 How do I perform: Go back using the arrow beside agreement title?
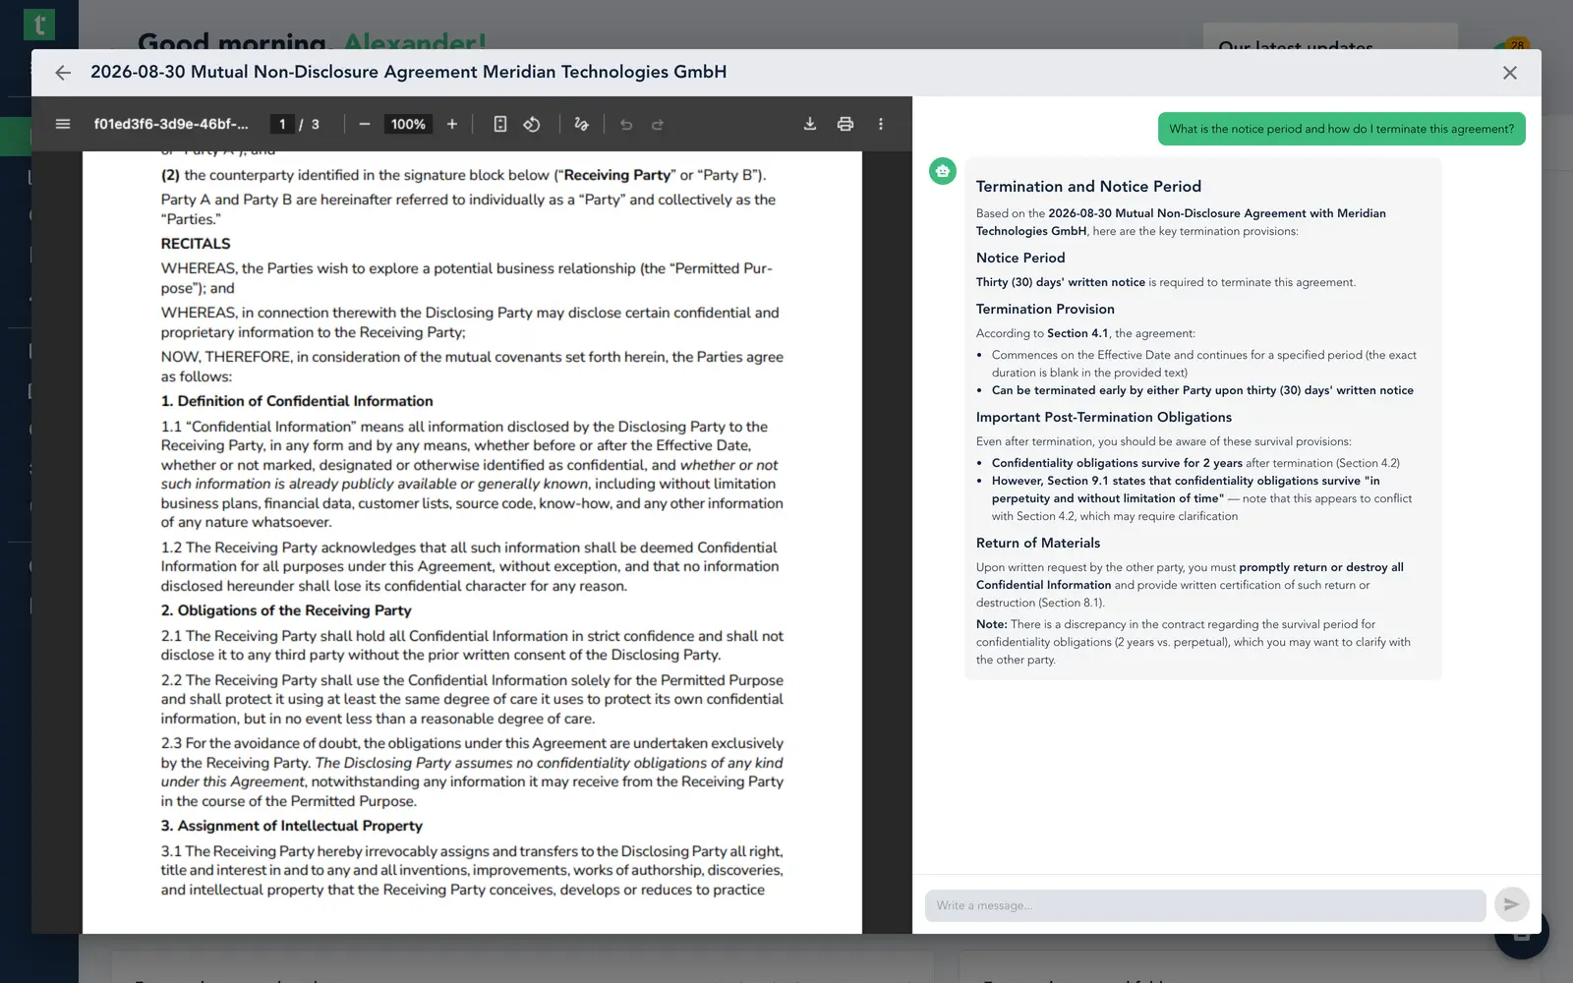63,73
